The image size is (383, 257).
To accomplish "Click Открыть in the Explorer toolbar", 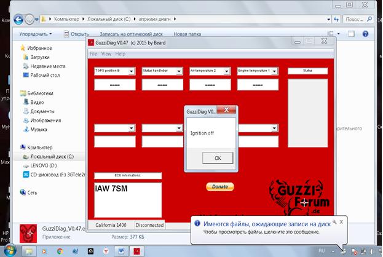I will 76,34.
